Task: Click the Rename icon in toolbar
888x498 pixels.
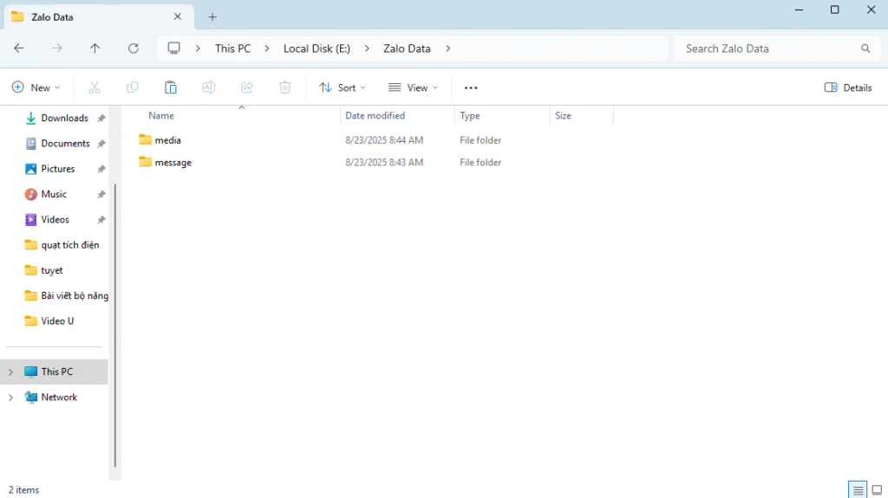Action: pyautogui.click(x=209, y=87)
